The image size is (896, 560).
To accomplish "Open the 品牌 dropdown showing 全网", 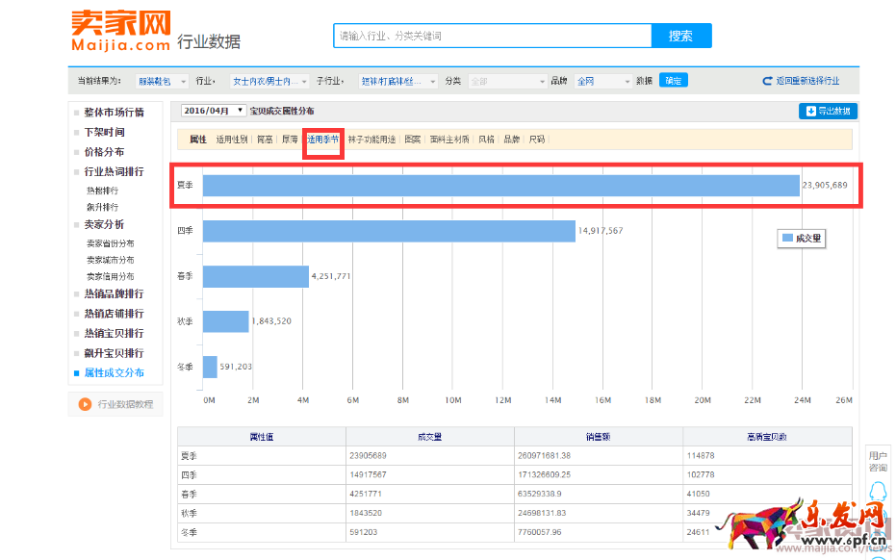I will 602,81.
